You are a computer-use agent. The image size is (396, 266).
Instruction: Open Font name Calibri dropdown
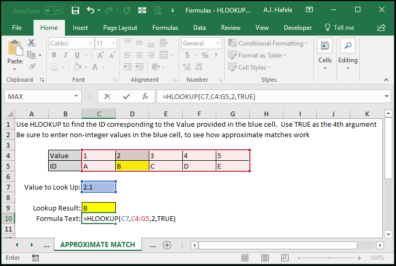[x=91, y=43]
